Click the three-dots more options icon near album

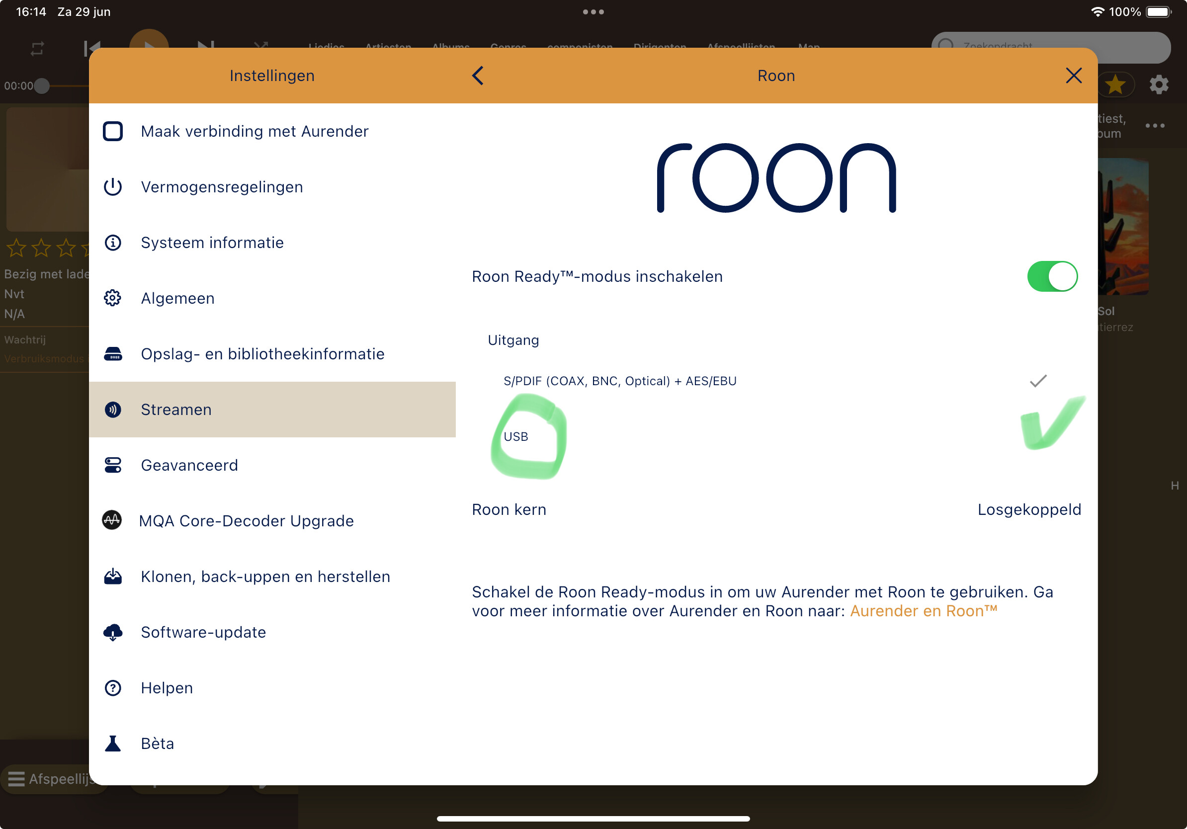point(1155,126)
